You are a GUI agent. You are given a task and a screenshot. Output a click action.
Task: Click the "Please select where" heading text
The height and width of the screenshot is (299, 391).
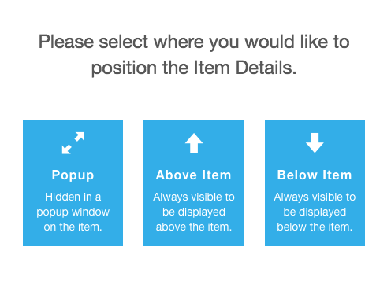pyautogui.click(x=121, y=42)
